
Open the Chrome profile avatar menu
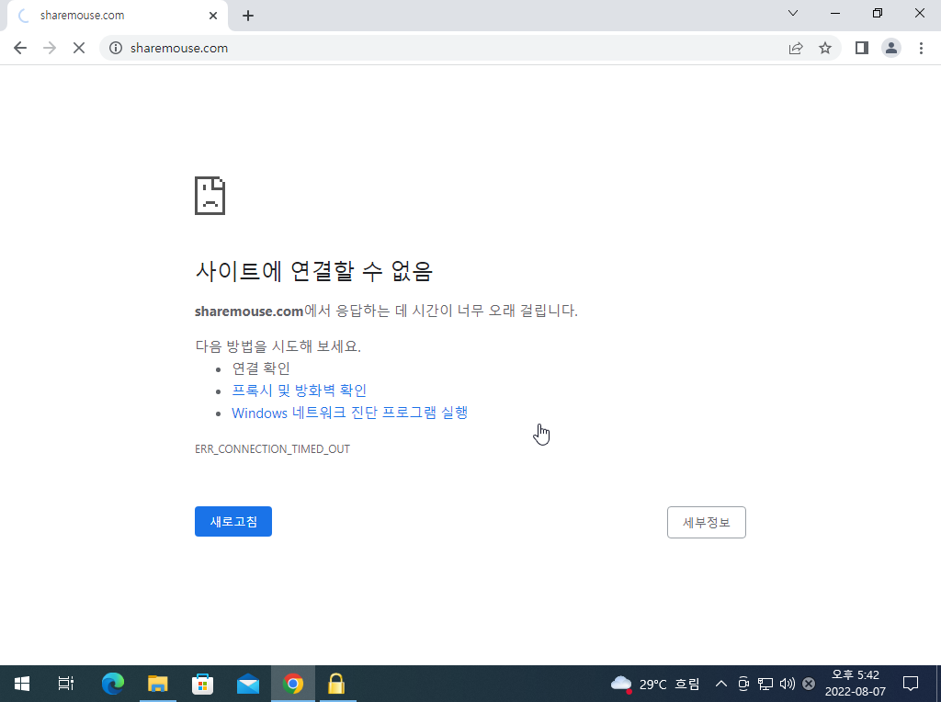[x=891, y=48]
